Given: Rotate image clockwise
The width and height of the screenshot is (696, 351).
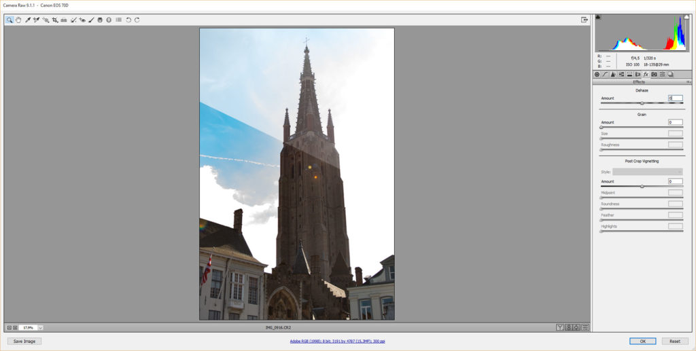Looking at the screenshot, I should 137,20.
